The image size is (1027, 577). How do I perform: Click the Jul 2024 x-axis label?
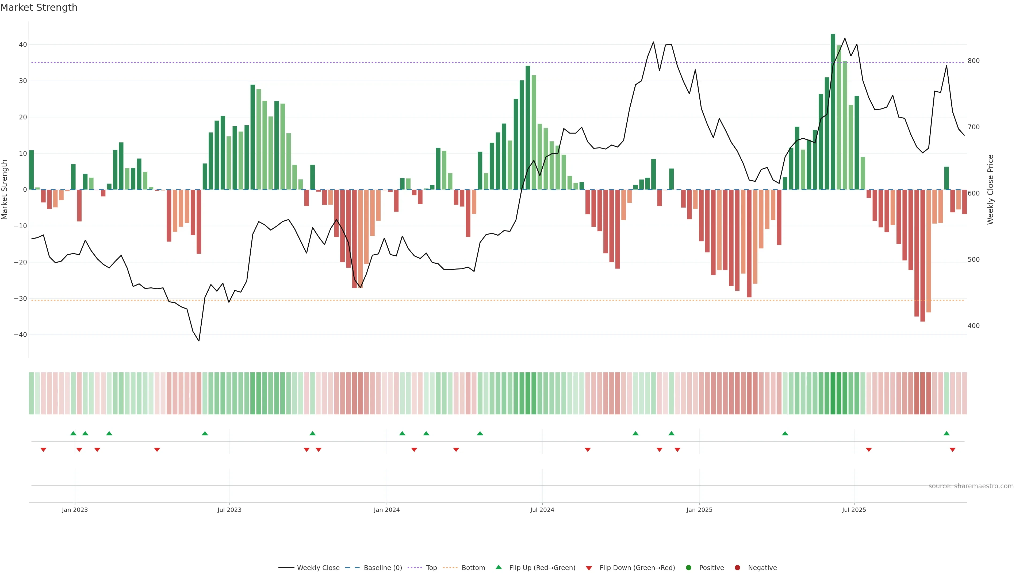[542, 510]
